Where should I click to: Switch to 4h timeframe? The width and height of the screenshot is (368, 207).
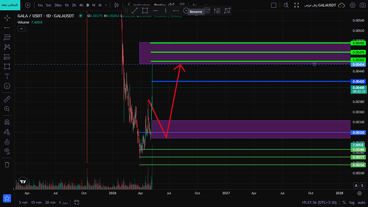click(81, 5)
